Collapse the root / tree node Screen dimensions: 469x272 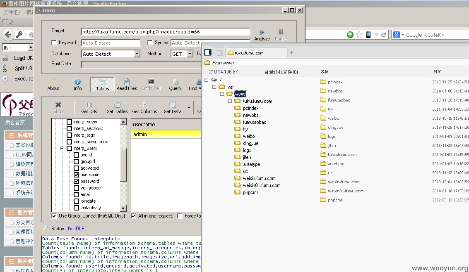[x=207, y=80]
